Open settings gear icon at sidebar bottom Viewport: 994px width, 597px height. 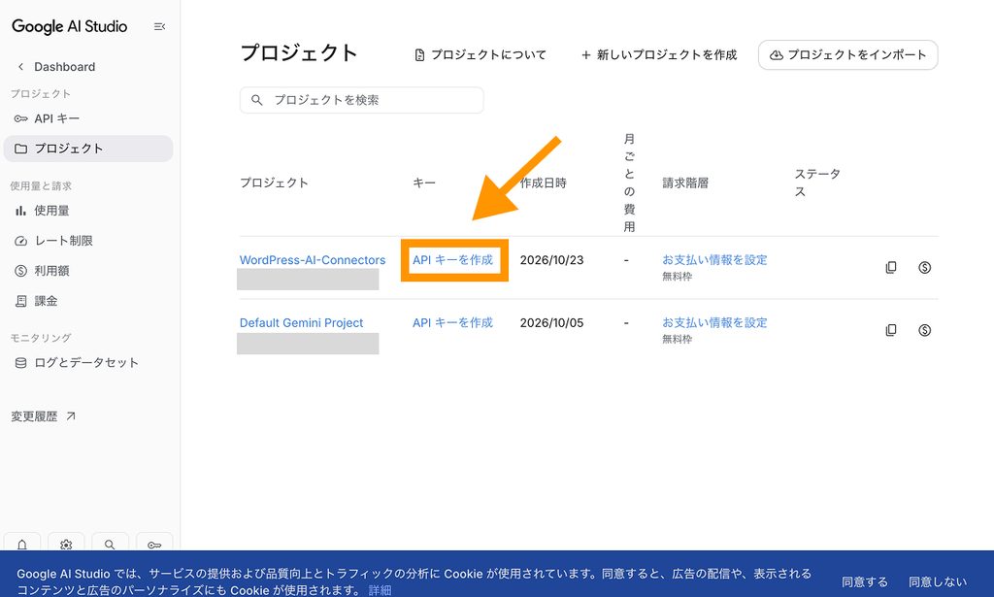click(x=66, y=544)
